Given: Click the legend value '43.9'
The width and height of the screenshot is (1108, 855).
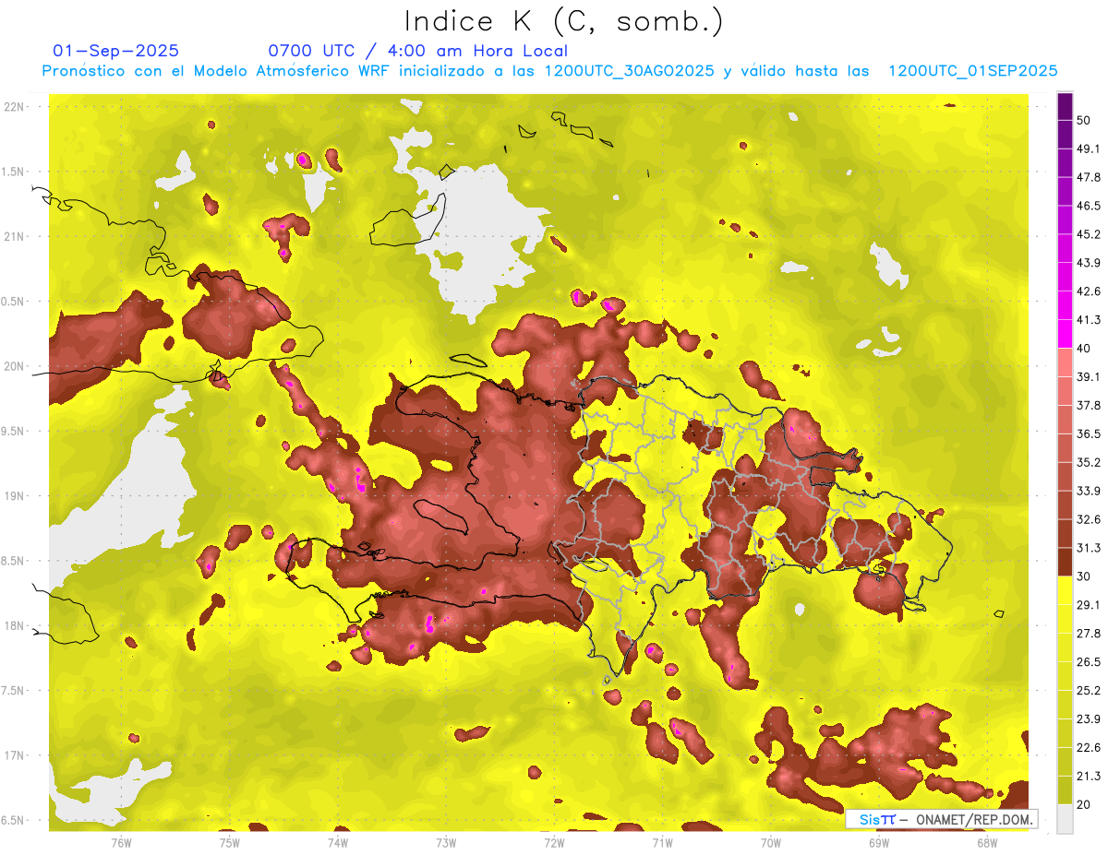Looking at the screenshot, I should pyautogui.click(x=1089, y=263).
